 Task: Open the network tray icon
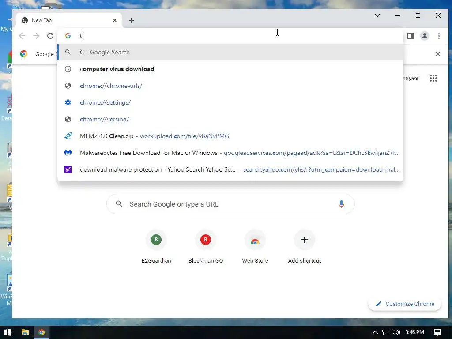tap(386, 332)
